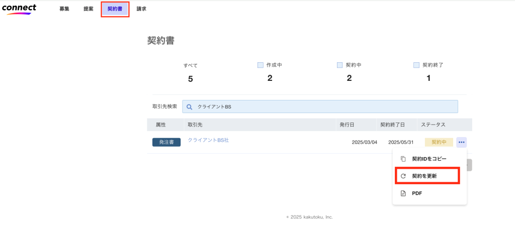This screenshot has height=234, width=515.
Task: Open the three-dot row actions menu
Action: (462, 142)
